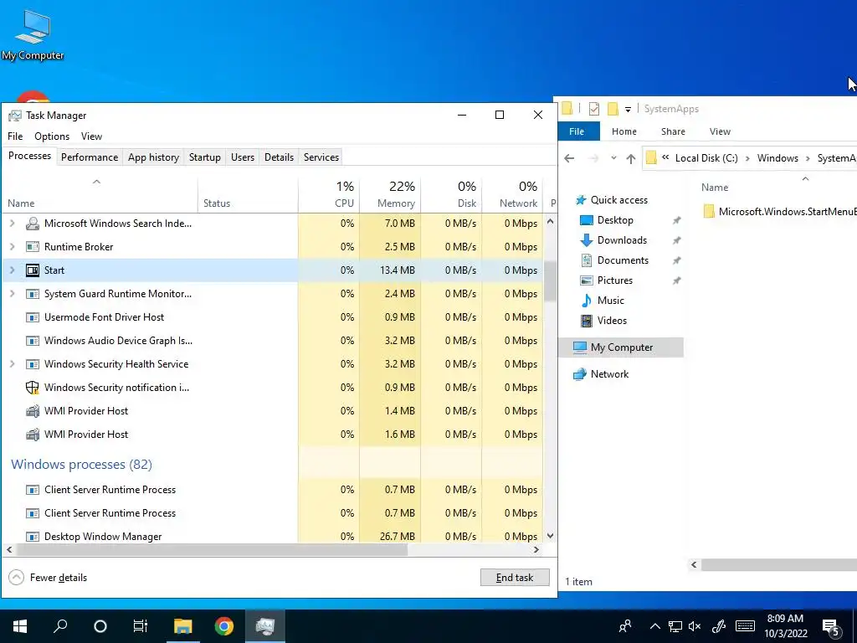Open the Pictures icon in Explorer sidebar
Screen dimensions: 857x643
(x=587, y=280)
